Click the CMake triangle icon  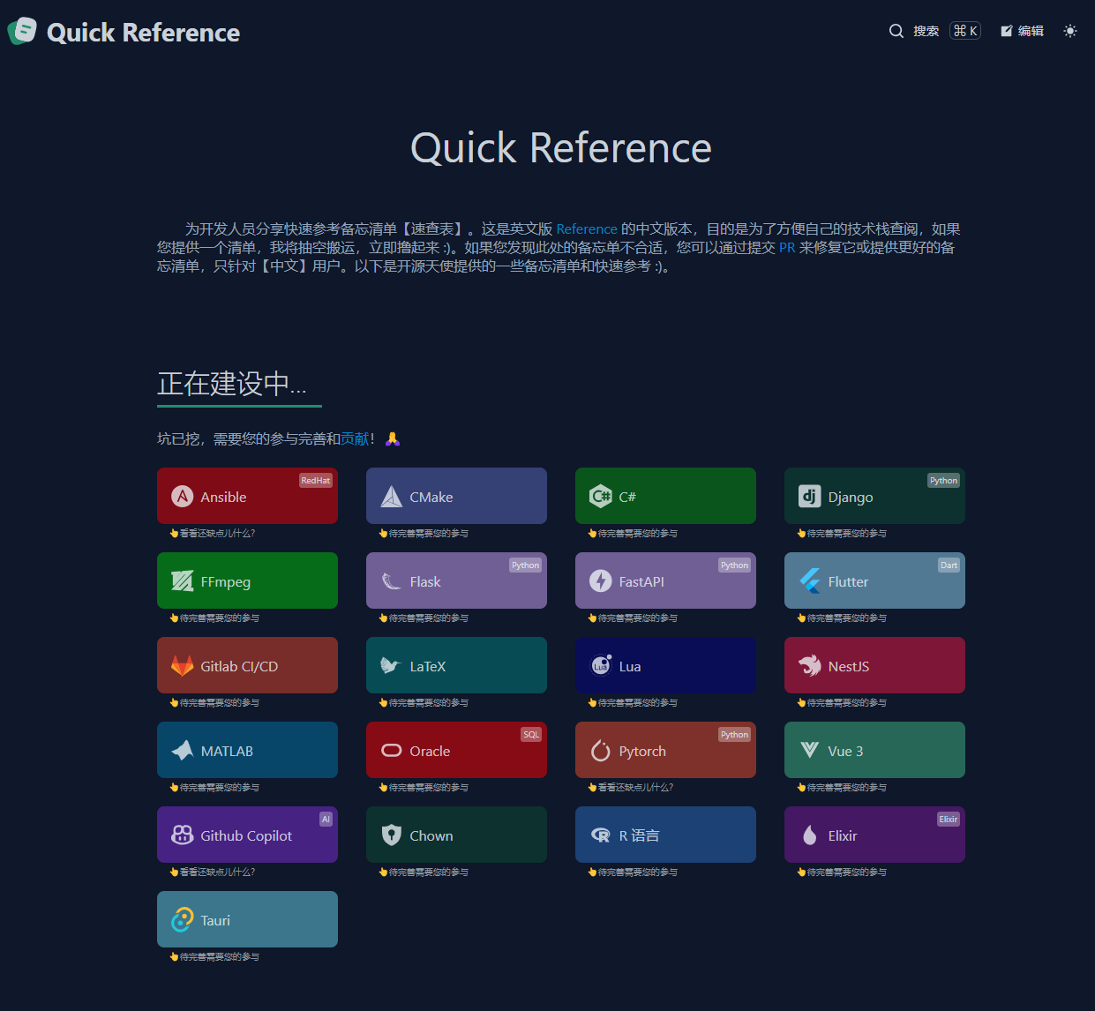(391, 496)
